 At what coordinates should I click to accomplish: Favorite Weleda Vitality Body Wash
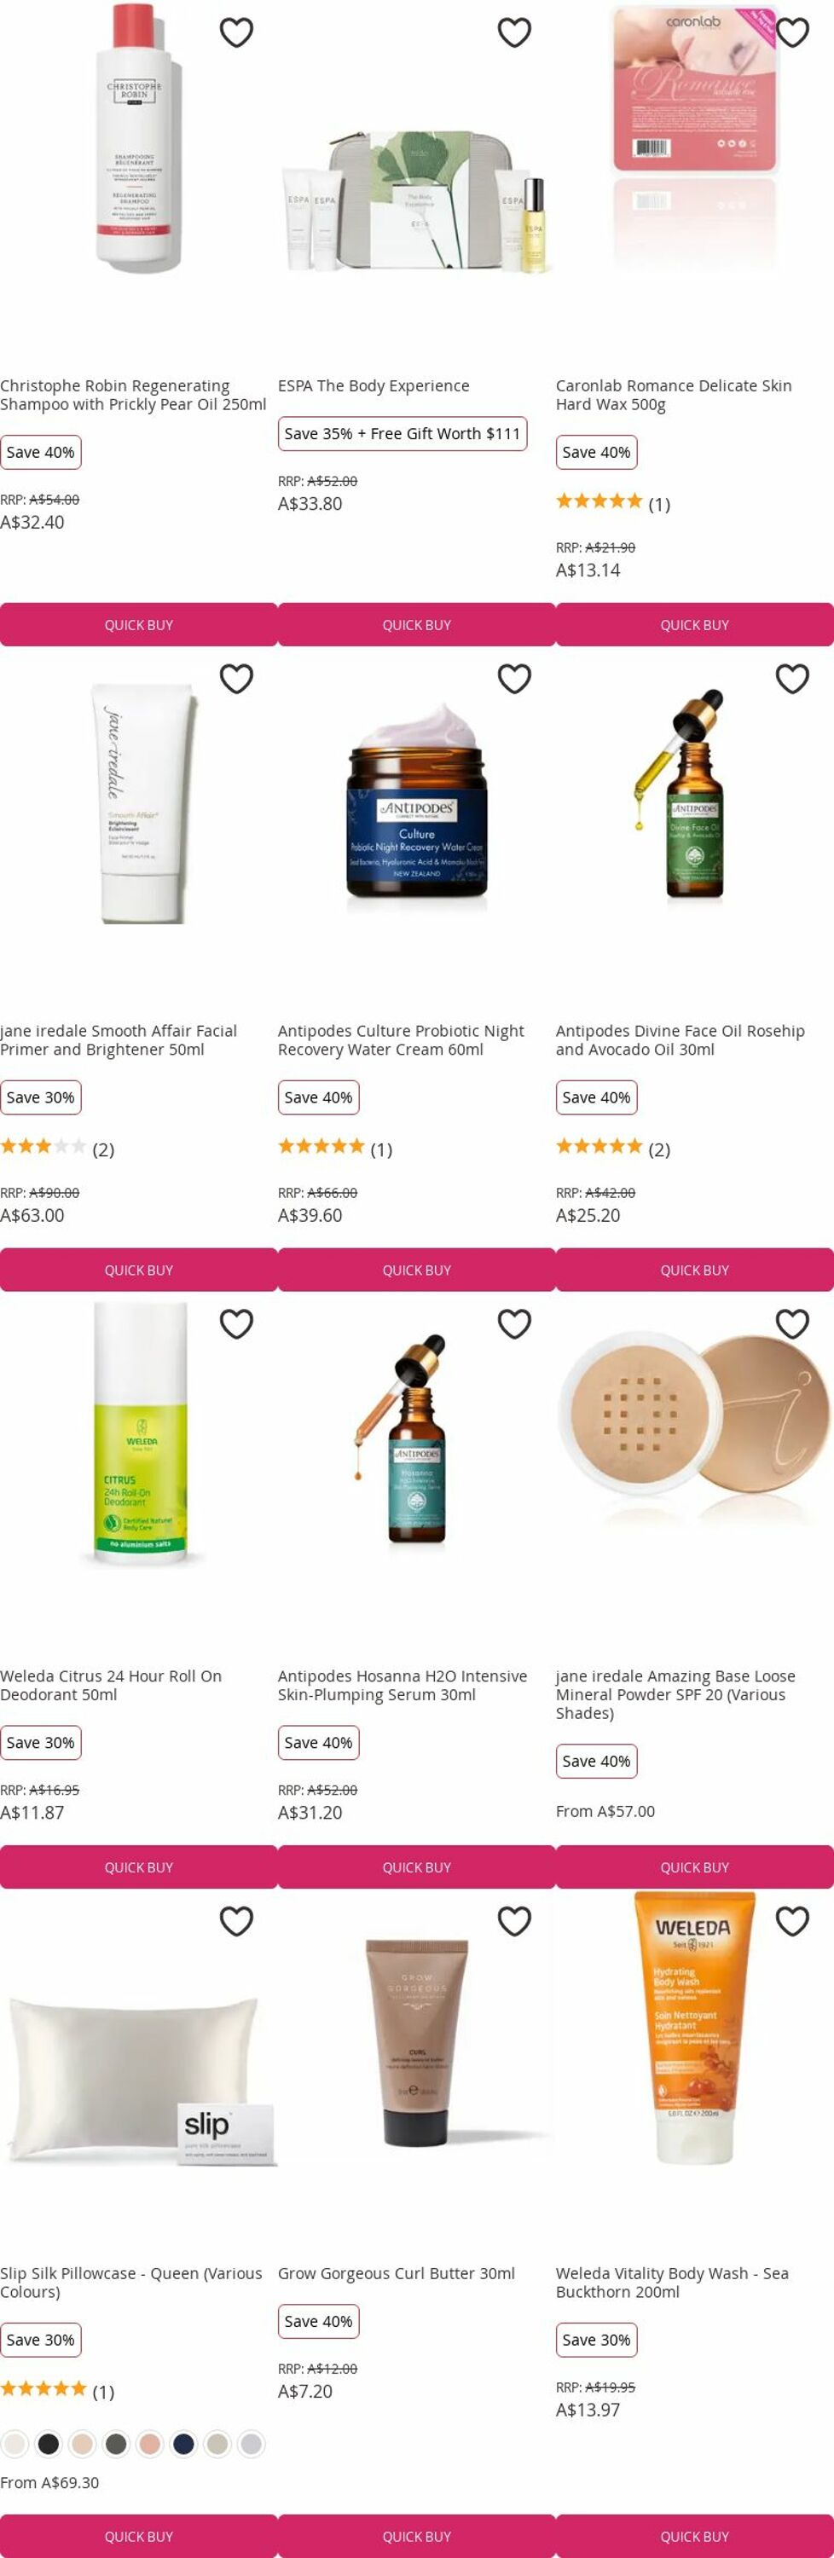[792, 1921]
